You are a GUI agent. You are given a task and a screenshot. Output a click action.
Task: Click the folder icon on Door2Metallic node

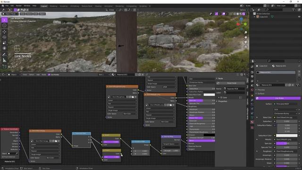pyautogui.click(x=171, y=105)
